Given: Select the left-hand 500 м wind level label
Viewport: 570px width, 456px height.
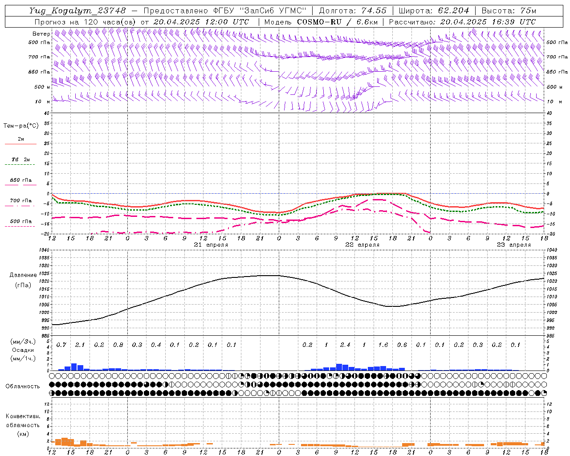Looking at the screenshot, I should tap(42, 87).
